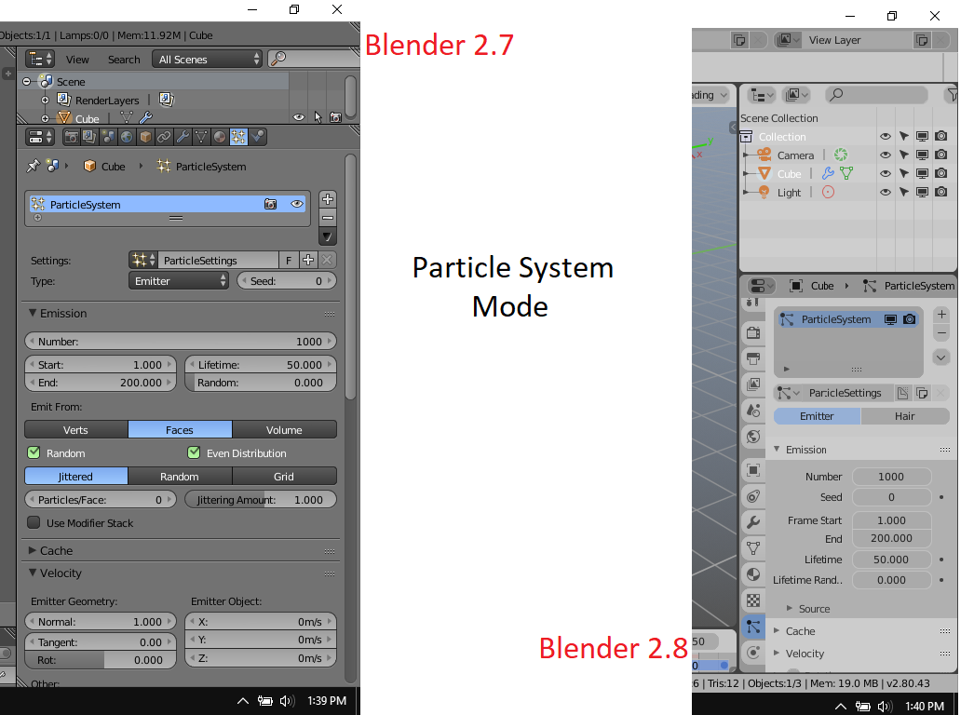Remove particle system slot in Blender 2.7

(328, 218)
